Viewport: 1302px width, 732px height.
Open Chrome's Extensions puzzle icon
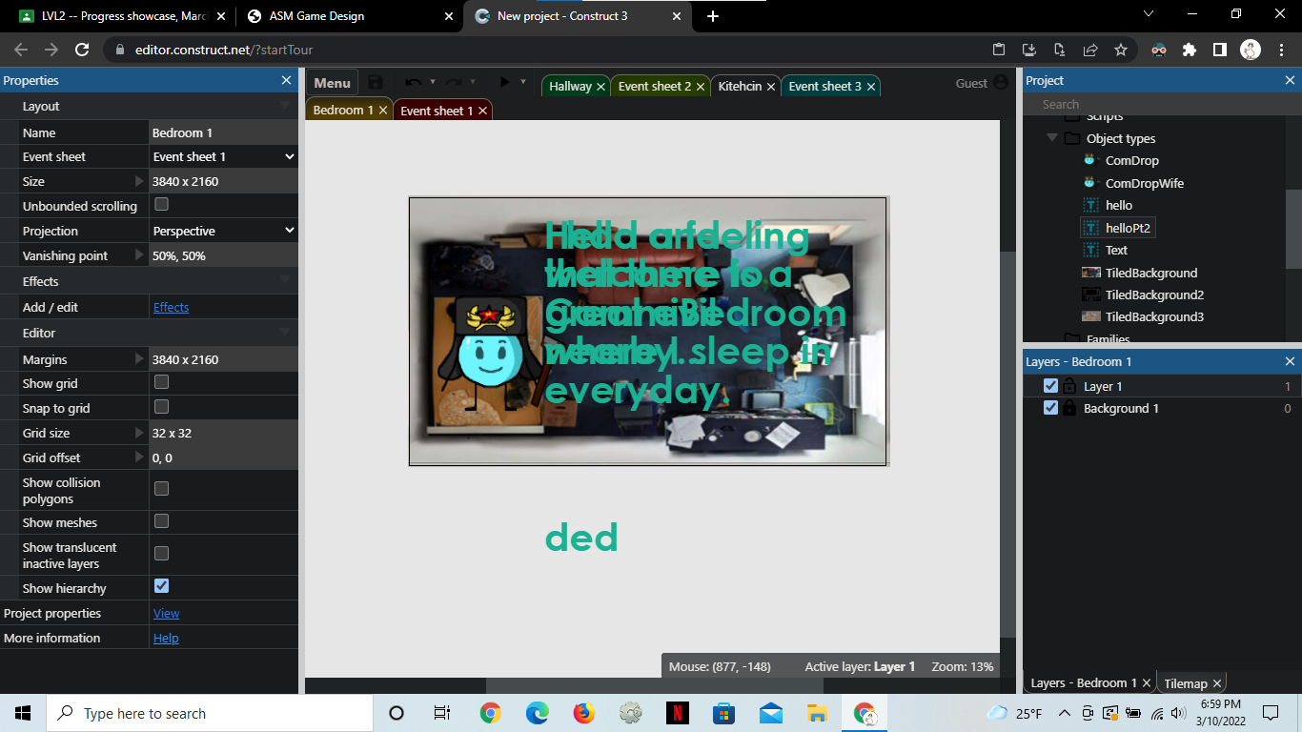coord(1189,50)
